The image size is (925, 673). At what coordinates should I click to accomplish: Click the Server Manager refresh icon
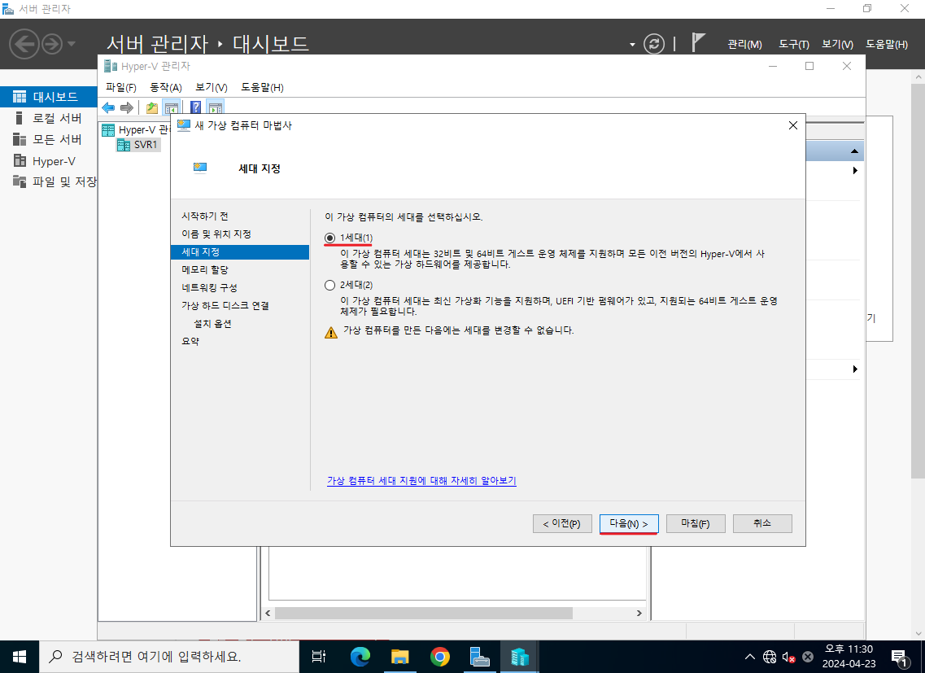653,44
